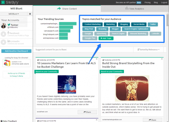Viewport: 169px width, 122px height.
Task: Share the Brand Storytelling article
Action: coord(152,120)
